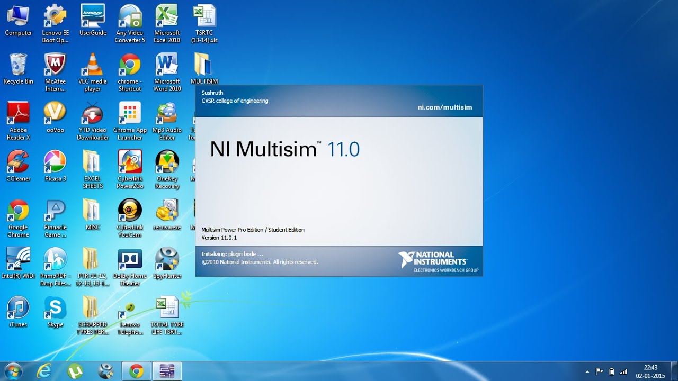Viewport: 678px width, 381px height.
Task: Launch SpyHunter
Action: [x=167, y=264]
